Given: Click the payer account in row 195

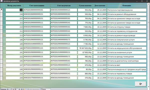Looking at the screenshot, I should pos(37,61).
